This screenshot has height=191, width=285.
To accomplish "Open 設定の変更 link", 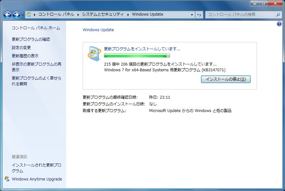I will click(x=21, y=48).
